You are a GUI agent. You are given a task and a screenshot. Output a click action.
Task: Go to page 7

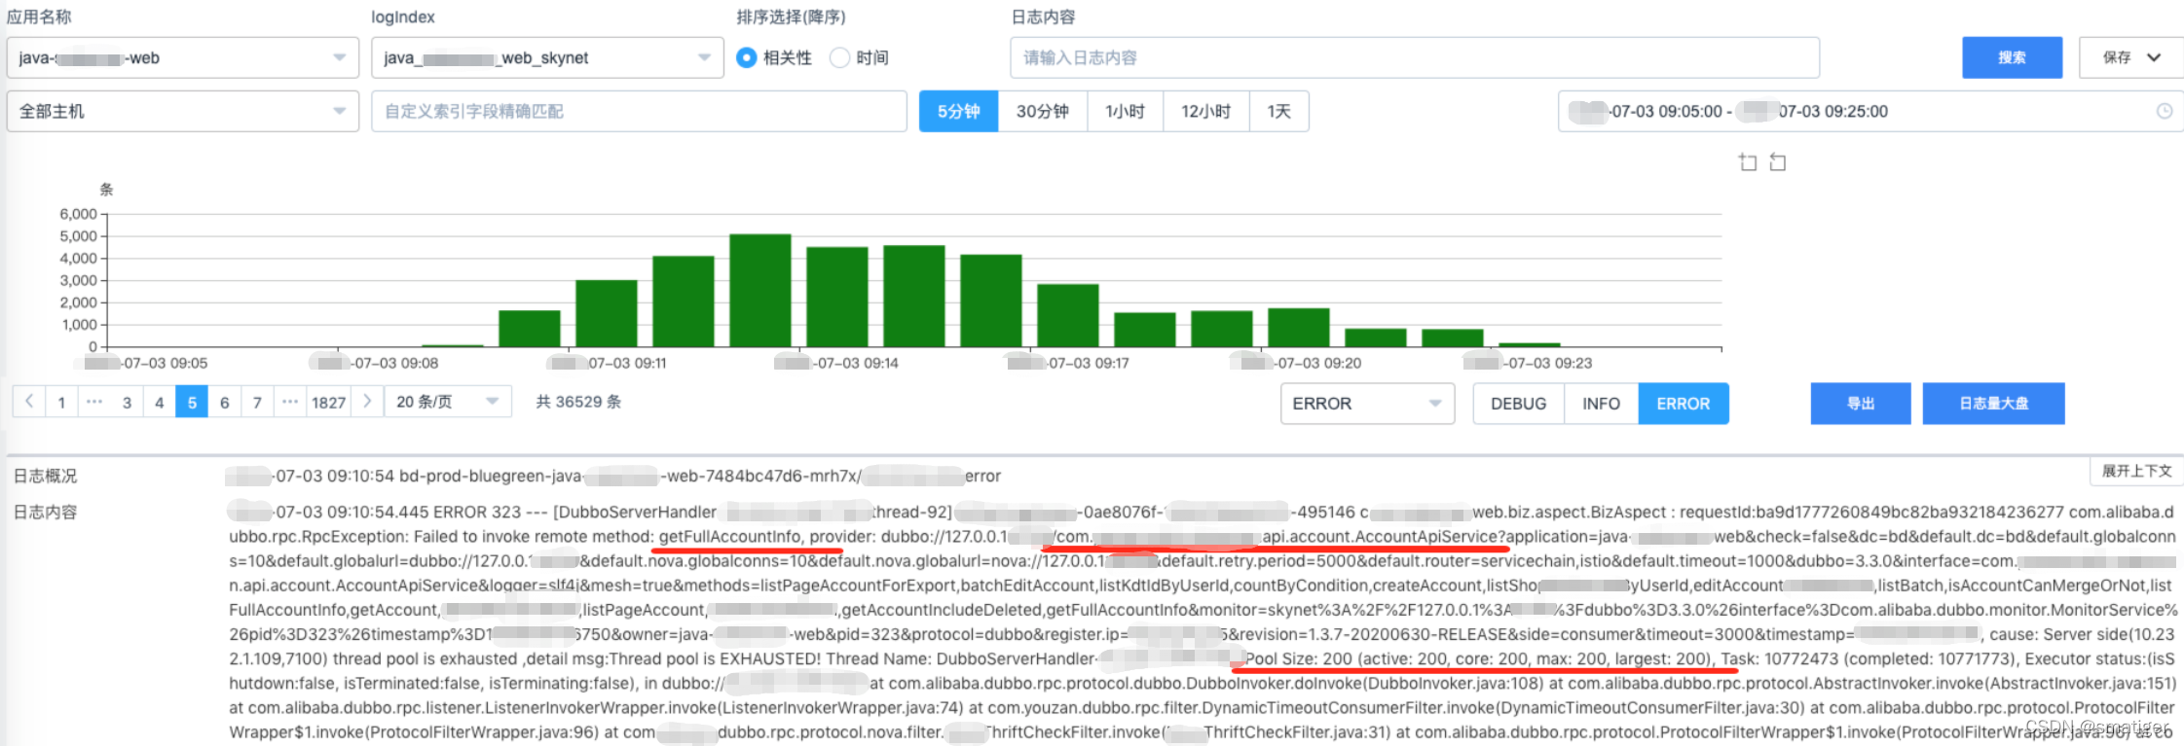(x=257, y=402)
